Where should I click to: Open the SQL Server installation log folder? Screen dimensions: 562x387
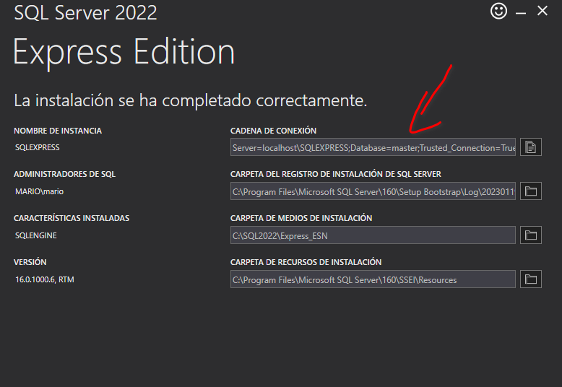(x=531, y=191)
